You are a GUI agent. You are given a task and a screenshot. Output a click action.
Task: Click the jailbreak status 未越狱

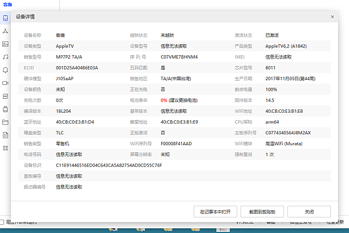[167, 35]
